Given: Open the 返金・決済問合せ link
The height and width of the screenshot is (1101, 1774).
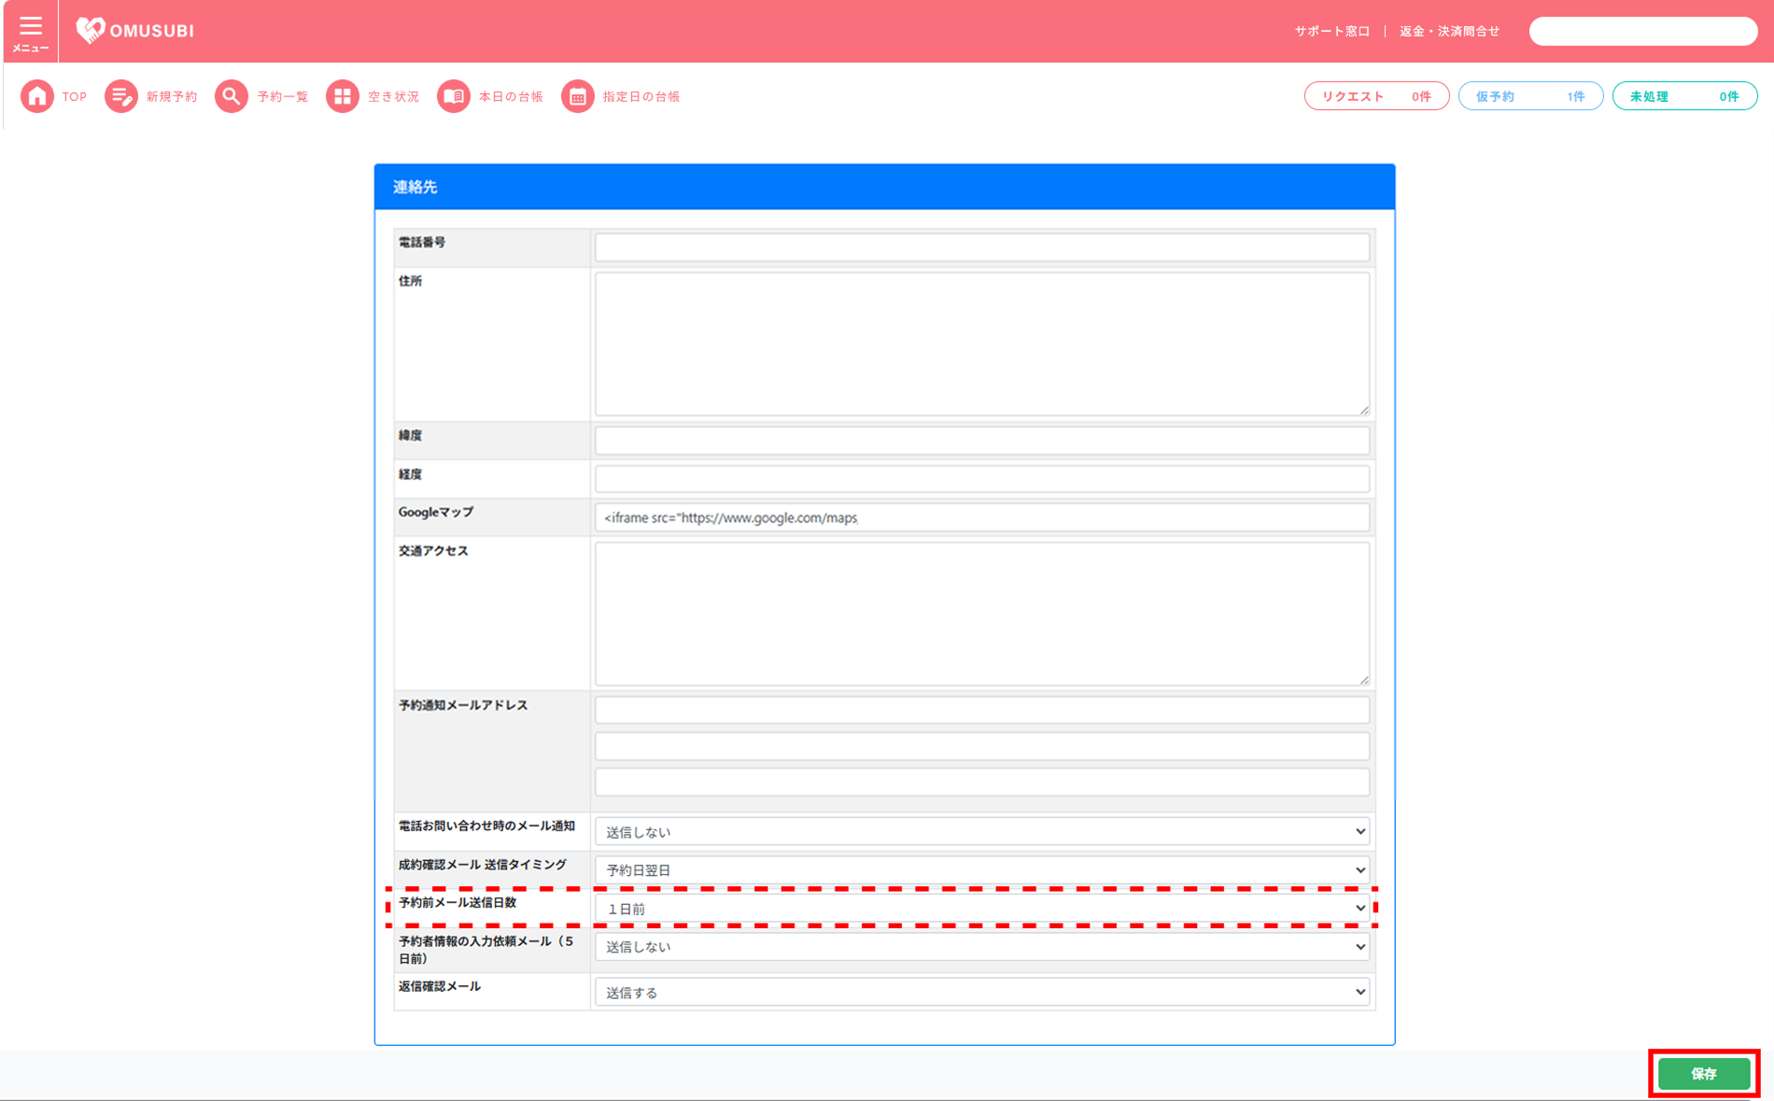Looking at the screenshot, I should tap(1449, 32).
